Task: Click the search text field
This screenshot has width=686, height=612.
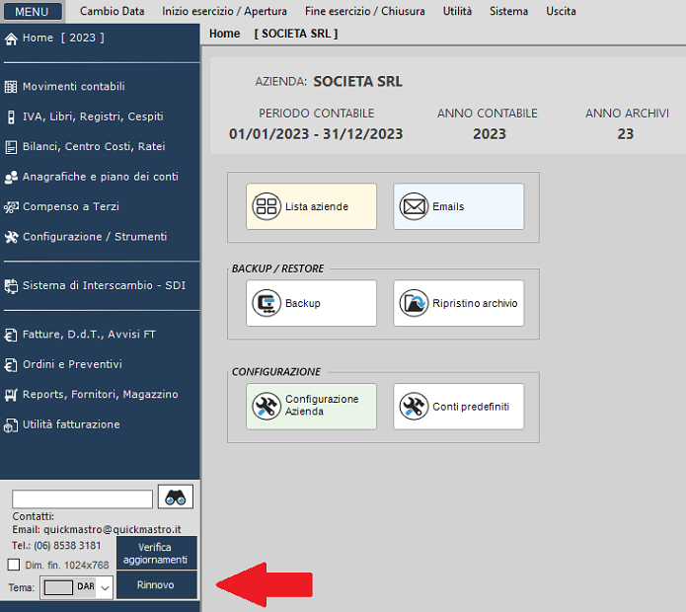Action: [82, 498]
